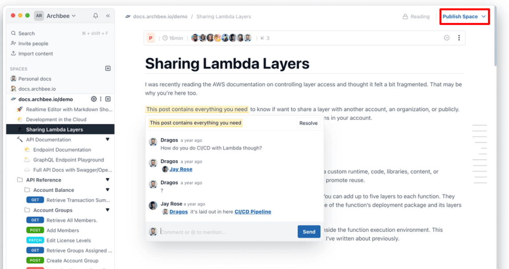Open the document three-dot options menu

(459, 38)
